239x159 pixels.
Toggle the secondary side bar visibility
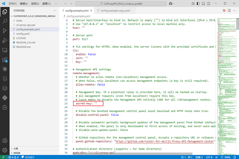point(209,4)
